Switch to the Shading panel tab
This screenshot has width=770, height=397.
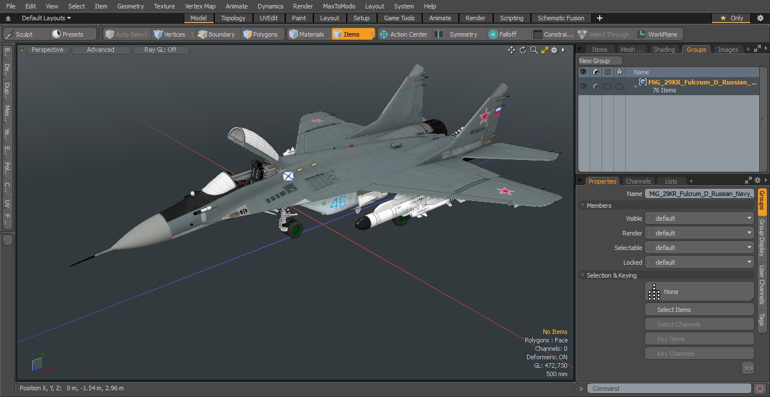[x=664, y=50]
